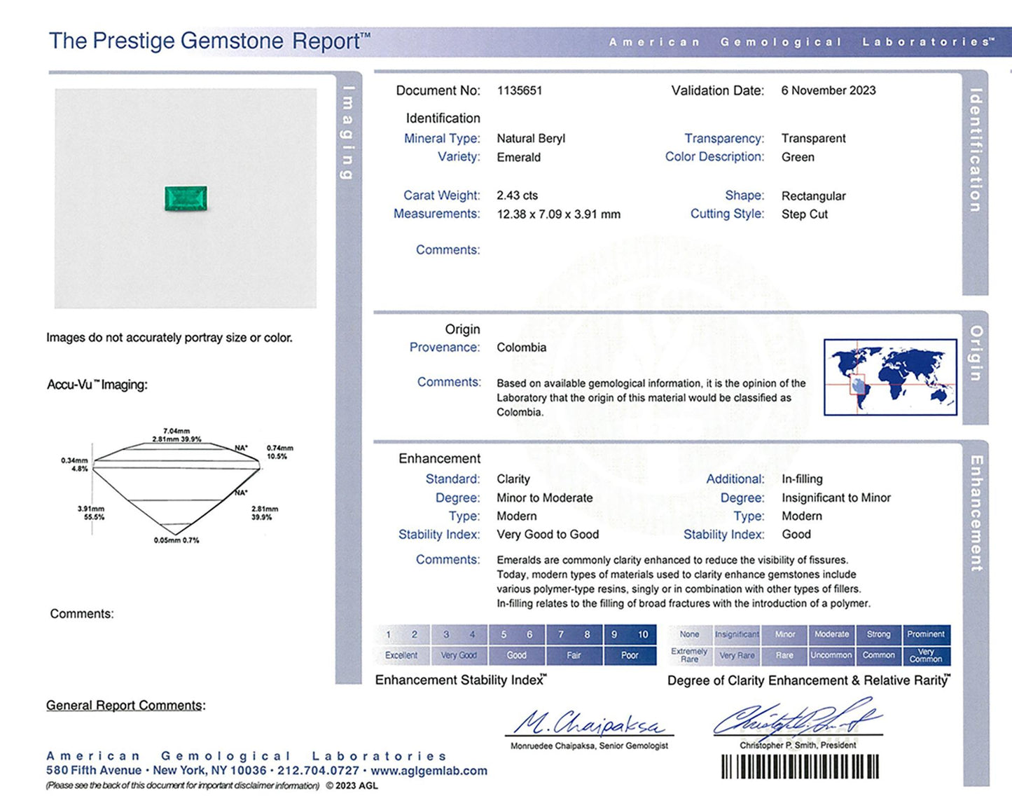Open the www.aglgemlab.com website link

tap(429, 771)
